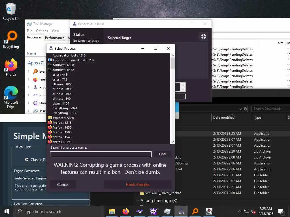The width and height of the screenshot is (290, 217).
Task: Expand Firefox app row in Task Manager
Action: coord(29,79)
